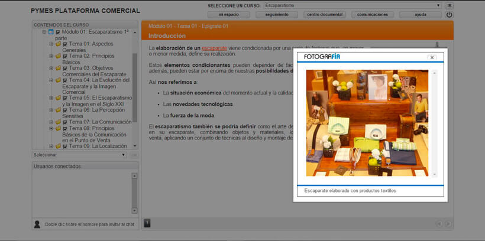Click the button beside the Seleccionar dropdown
This screenshot has height=241, width=485.
pyautogui.click(x=134, y=155)
